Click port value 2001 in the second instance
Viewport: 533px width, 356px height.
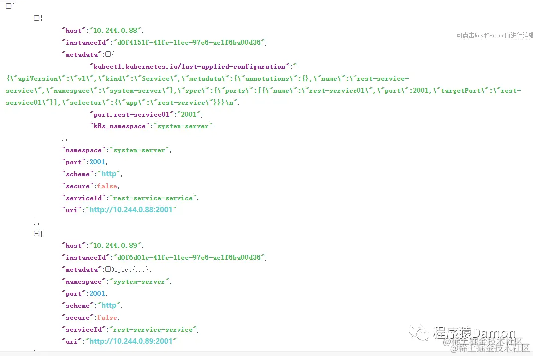(97, 294)
